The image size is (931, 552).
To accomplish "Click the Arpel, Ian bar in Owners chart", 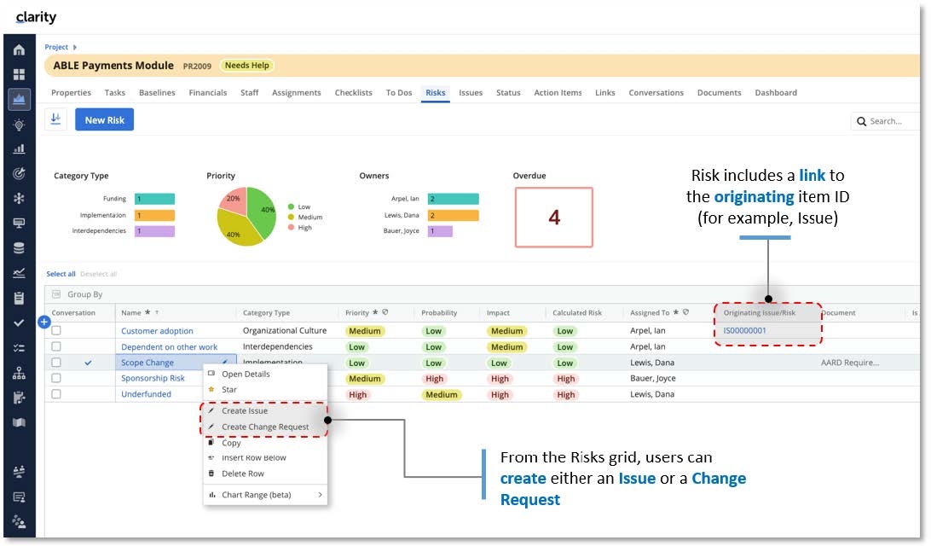I will click(x=454, y=199).
